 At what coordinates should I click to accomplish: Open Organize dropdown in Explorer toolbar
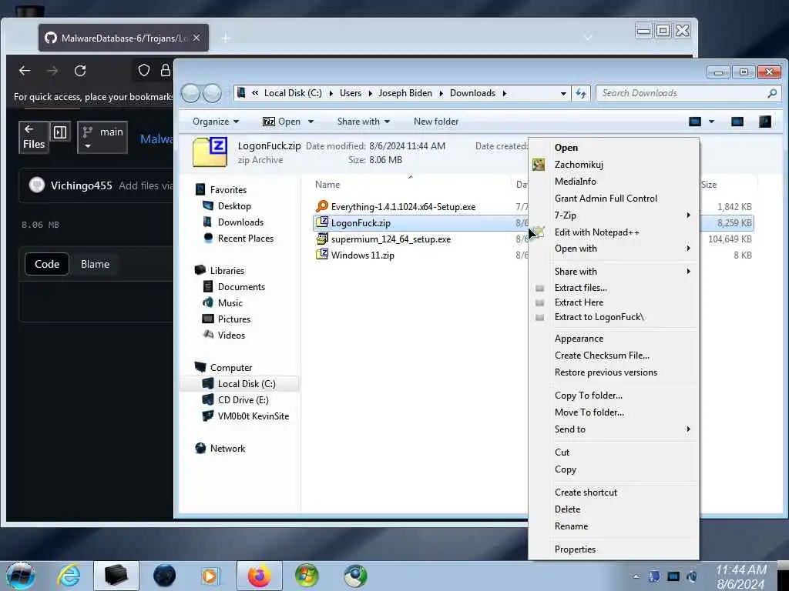click(216, 122)
